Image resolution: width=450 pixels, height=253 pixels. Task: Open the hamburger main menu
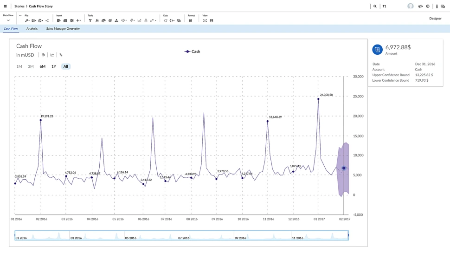click(x=6, y=6)
